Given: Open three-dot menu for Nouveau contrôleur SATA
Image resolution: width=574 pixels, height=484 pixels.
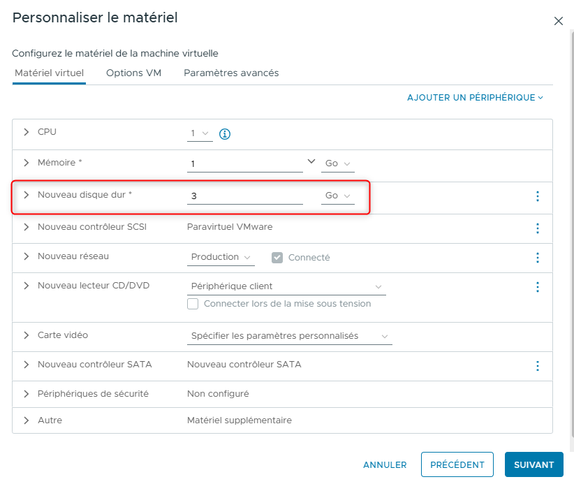Looking at the screenshot, I should 537,365.
